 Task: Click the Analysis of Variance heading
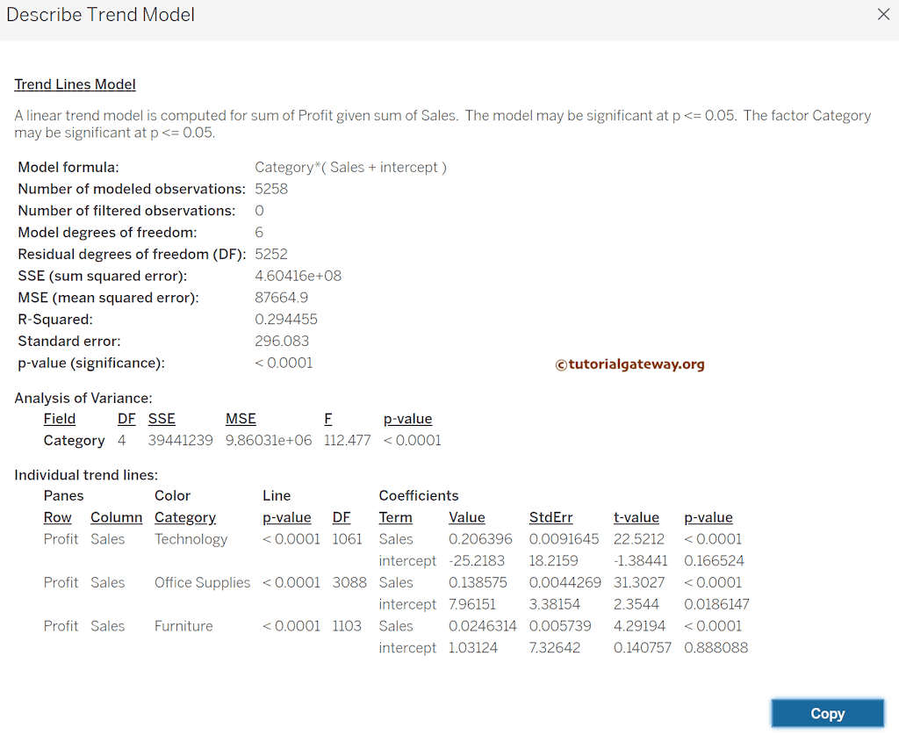[83, 398]
